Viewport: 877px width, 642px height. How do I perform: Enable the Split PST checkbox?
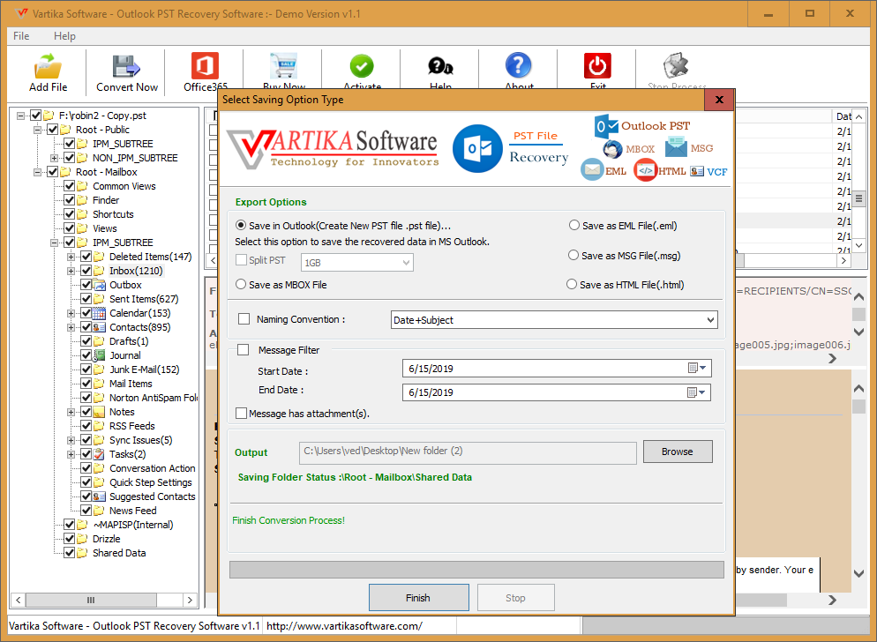(242, 260)
